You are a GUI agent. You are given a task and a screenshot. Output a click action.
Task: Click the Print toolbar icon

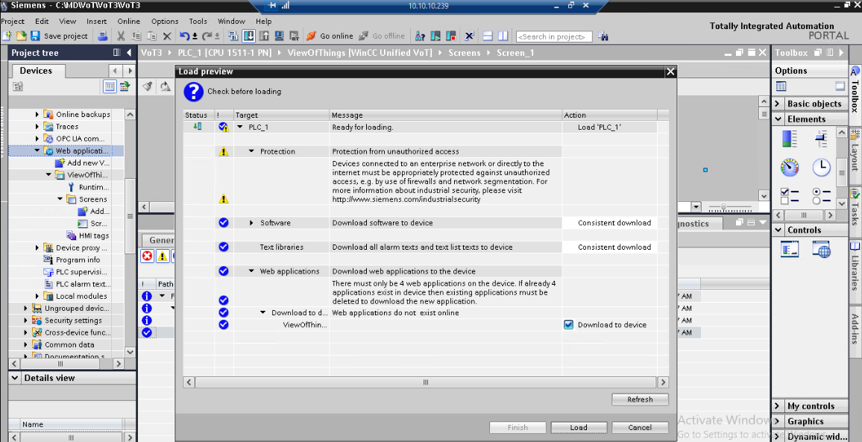point(102,36)
